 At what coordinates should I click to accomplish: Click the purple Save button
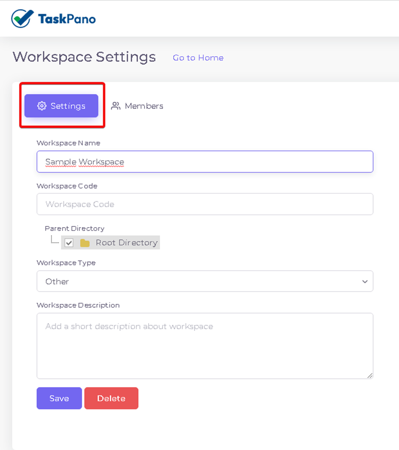(x=59, y=398)
